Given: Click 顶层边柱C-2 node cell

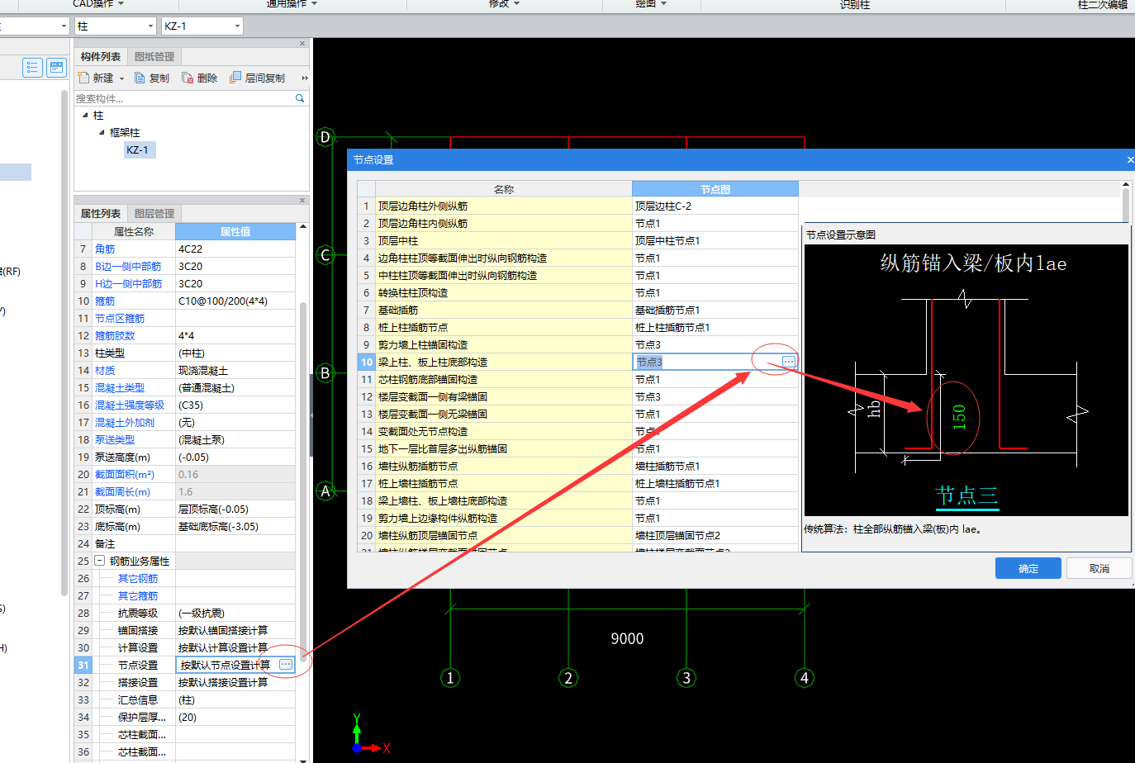Looking at the screenshot, I should (715, 206).
